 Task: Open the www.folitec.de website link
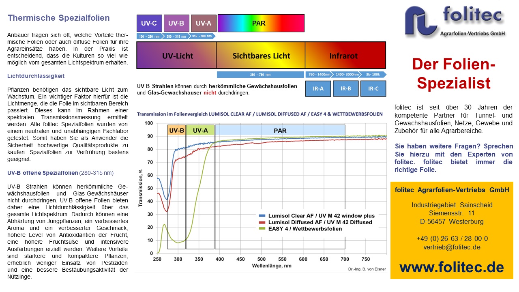[x=452, y=267]
